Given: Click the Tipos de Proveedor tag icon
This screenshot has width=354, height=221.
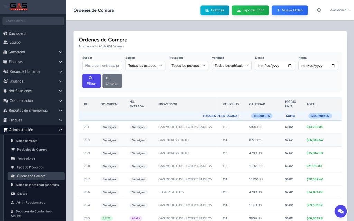Looking at the screenshot, I should tap(13, 167).
